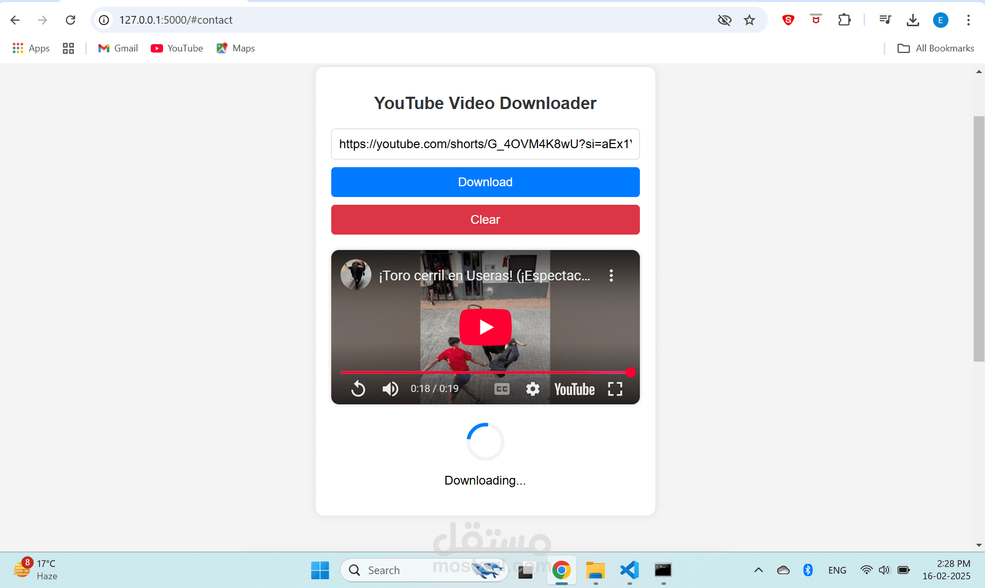Click the browser forward arrow
The image size is (985, 588).
point(43,20)
